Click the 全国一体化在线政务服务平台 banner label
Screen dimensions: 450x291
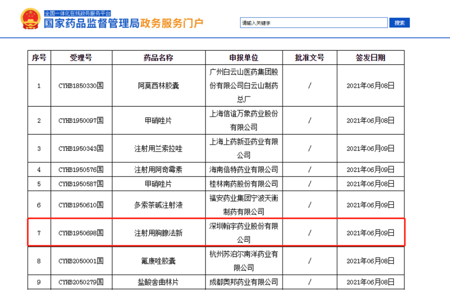click(77, 13)
